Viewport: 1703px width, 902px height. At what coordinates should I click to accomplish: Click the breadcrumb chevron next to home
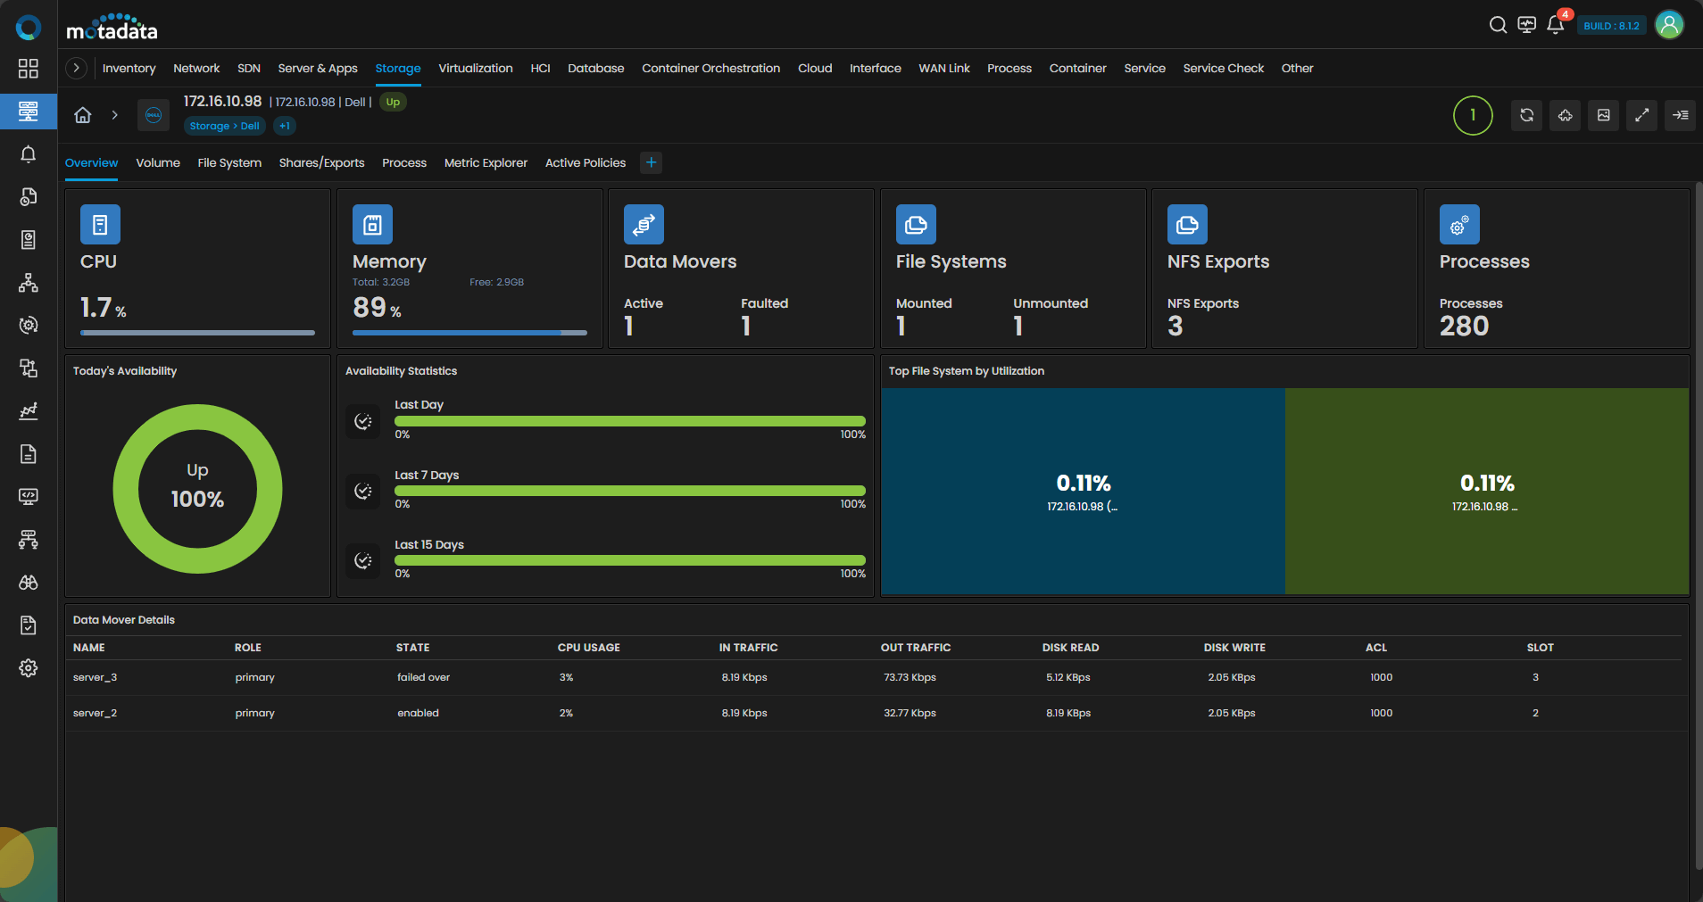[114, 115]
